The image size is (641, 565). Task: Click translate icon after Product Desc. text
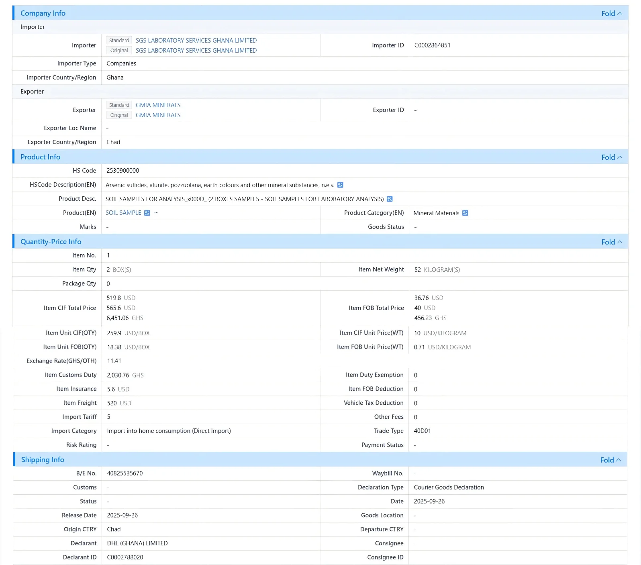390,199
